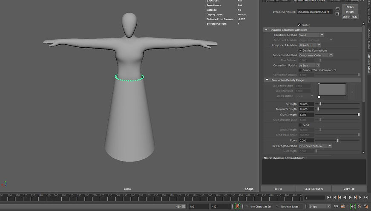Go to the end of the playback range
This screenshot has height=211, width=371.
coord(366,197)
